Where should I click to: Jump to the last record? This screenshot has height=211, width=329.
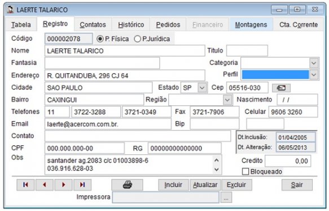[x=82, y=185]
